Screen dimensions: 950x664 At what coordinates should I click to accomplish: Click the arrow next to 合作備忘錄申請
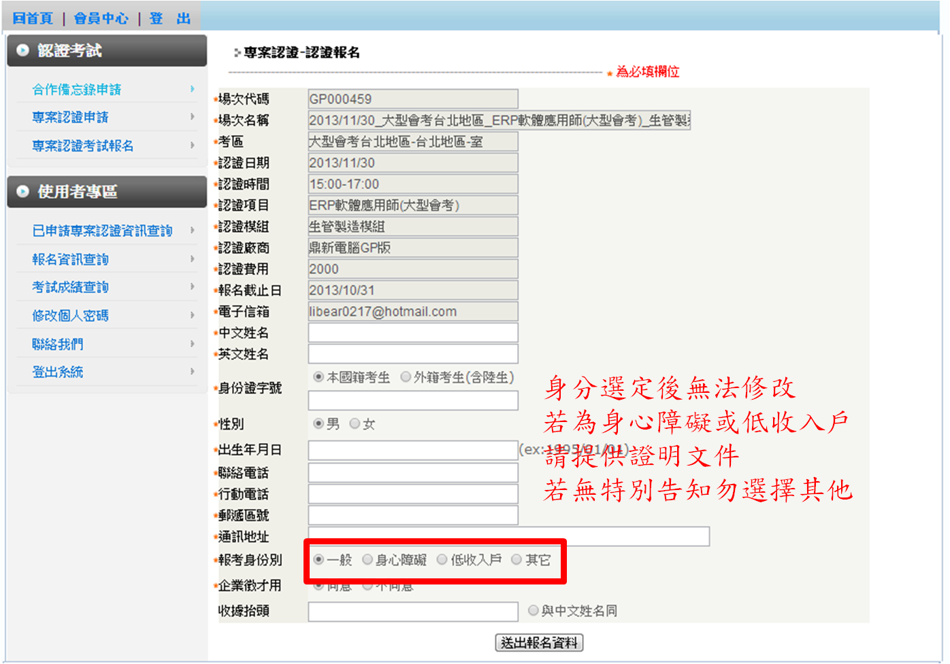(193, 89)
